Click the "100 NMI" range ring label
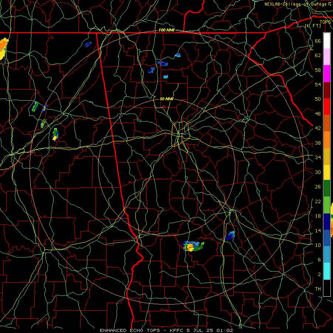This screenshot has width=333, height=333. pyautogui.click(x=166, y=30)
